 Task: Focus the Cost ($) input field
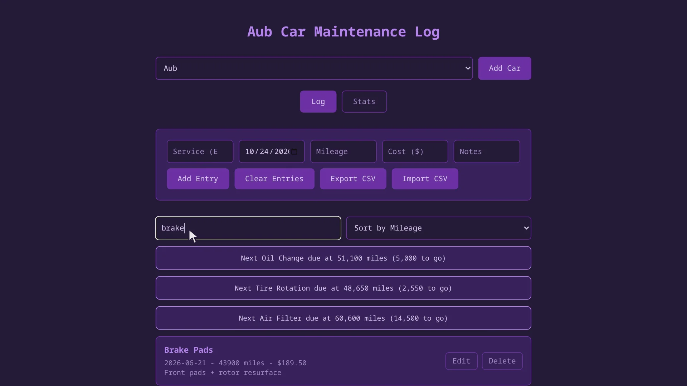(415, 152)
